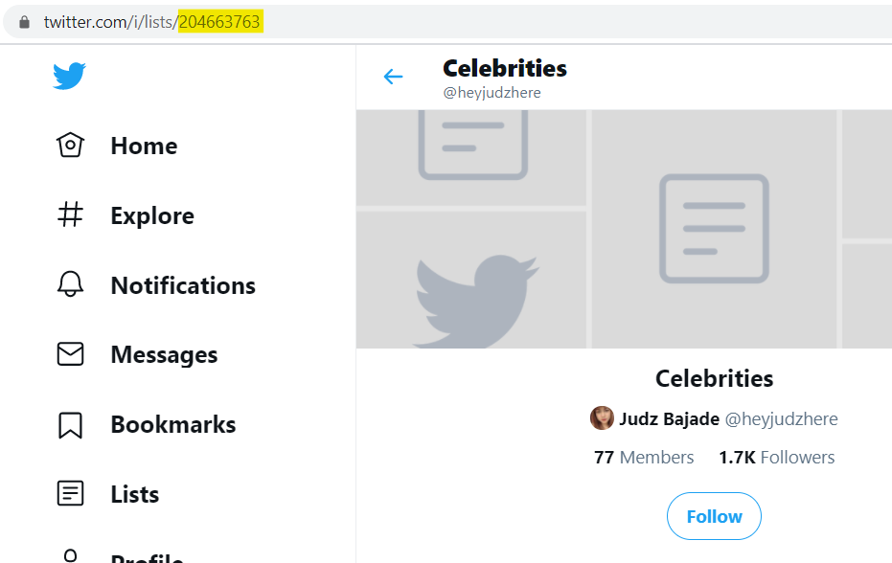The height and width of the screenshot is (563, 892).
Task: Click the URL in the address bar
Action: click(152, 22)
